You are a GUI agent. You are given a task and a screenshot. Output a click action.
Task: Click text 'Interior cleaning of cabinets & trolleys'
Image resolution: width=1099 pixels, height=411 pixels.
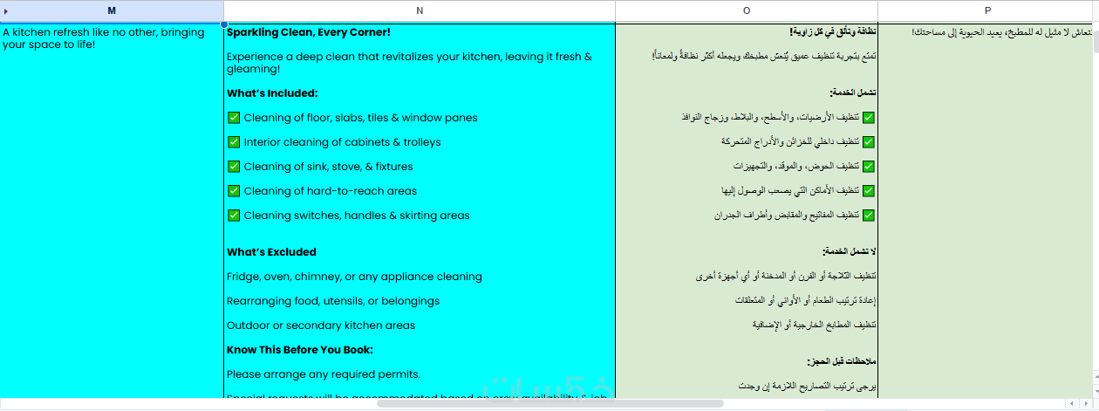(x=342, y=142)
